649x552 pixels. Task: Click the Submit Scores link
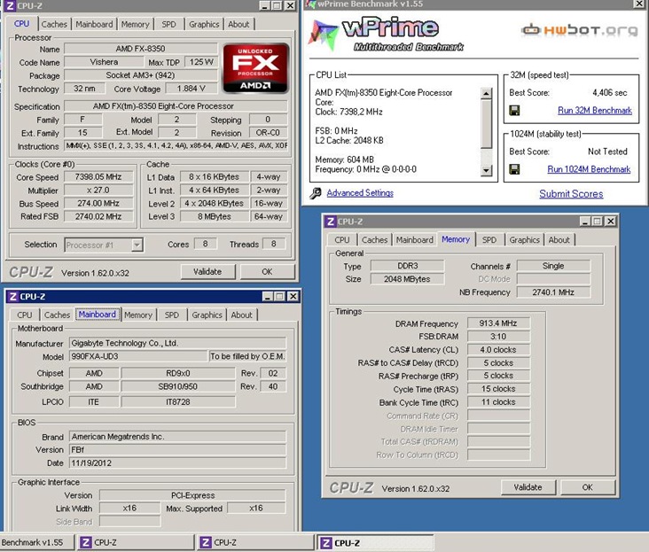pos(571,194)
